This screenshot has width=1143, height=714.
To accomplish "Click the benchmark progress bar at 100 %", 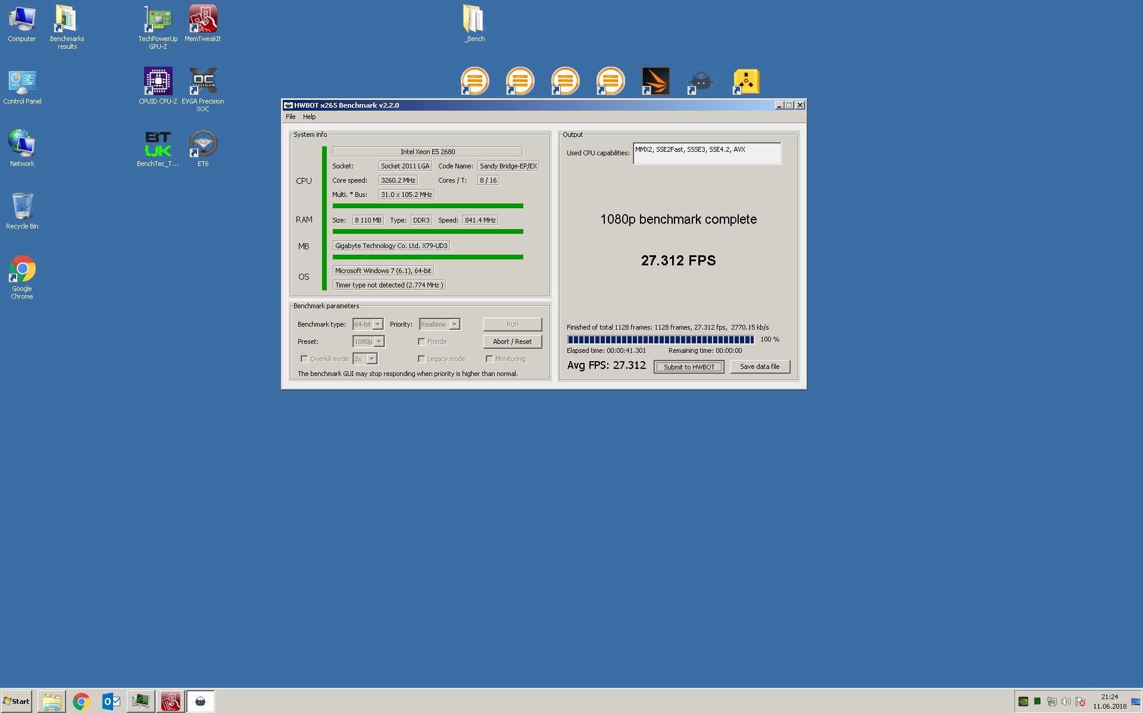I will coord(661,340).
